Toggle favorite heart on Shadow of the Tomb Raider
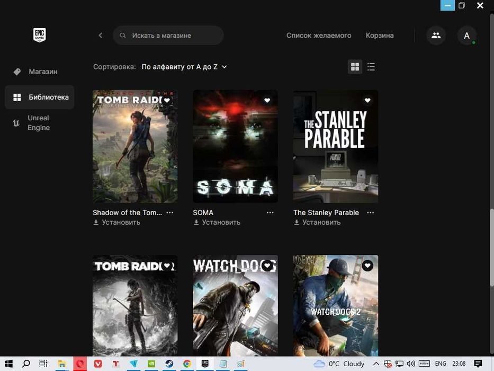494x371 pixels. pyautogui.click(x=167, y=100)
